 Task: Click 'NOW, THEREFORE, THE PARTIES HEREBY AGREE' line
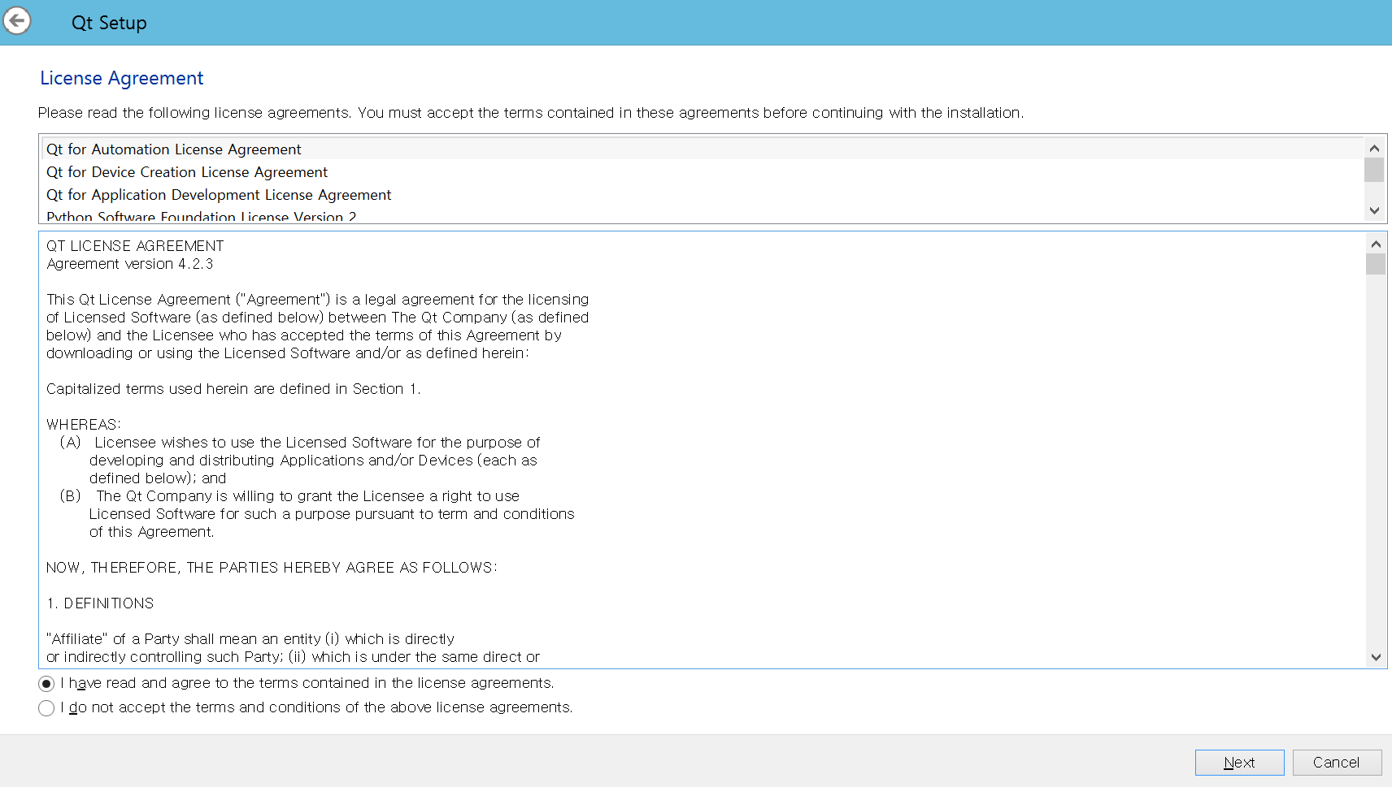(272, 568)
